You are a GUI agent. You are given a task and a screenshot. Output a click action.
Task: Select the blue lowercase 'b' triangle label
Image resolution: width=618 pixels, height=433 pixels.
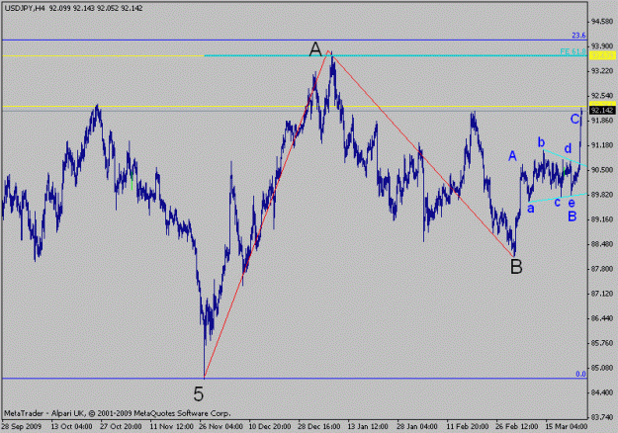(542, 142)
